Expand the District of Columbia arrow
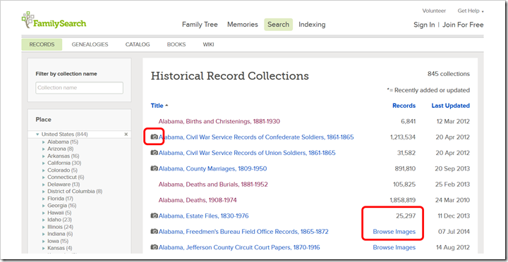 coord(44,192)
